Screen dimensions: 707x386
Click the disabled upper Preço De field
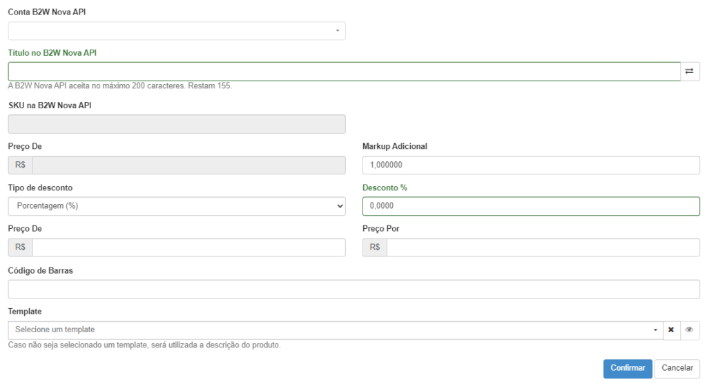point(189,165)
